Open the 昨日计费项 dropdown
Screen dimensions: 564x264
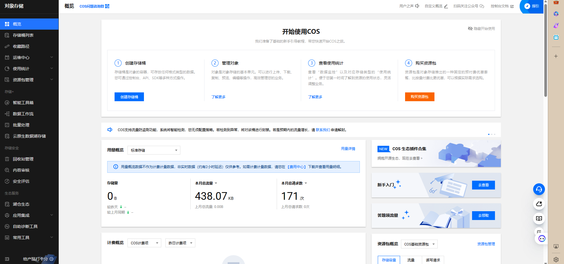pos(180,243)
